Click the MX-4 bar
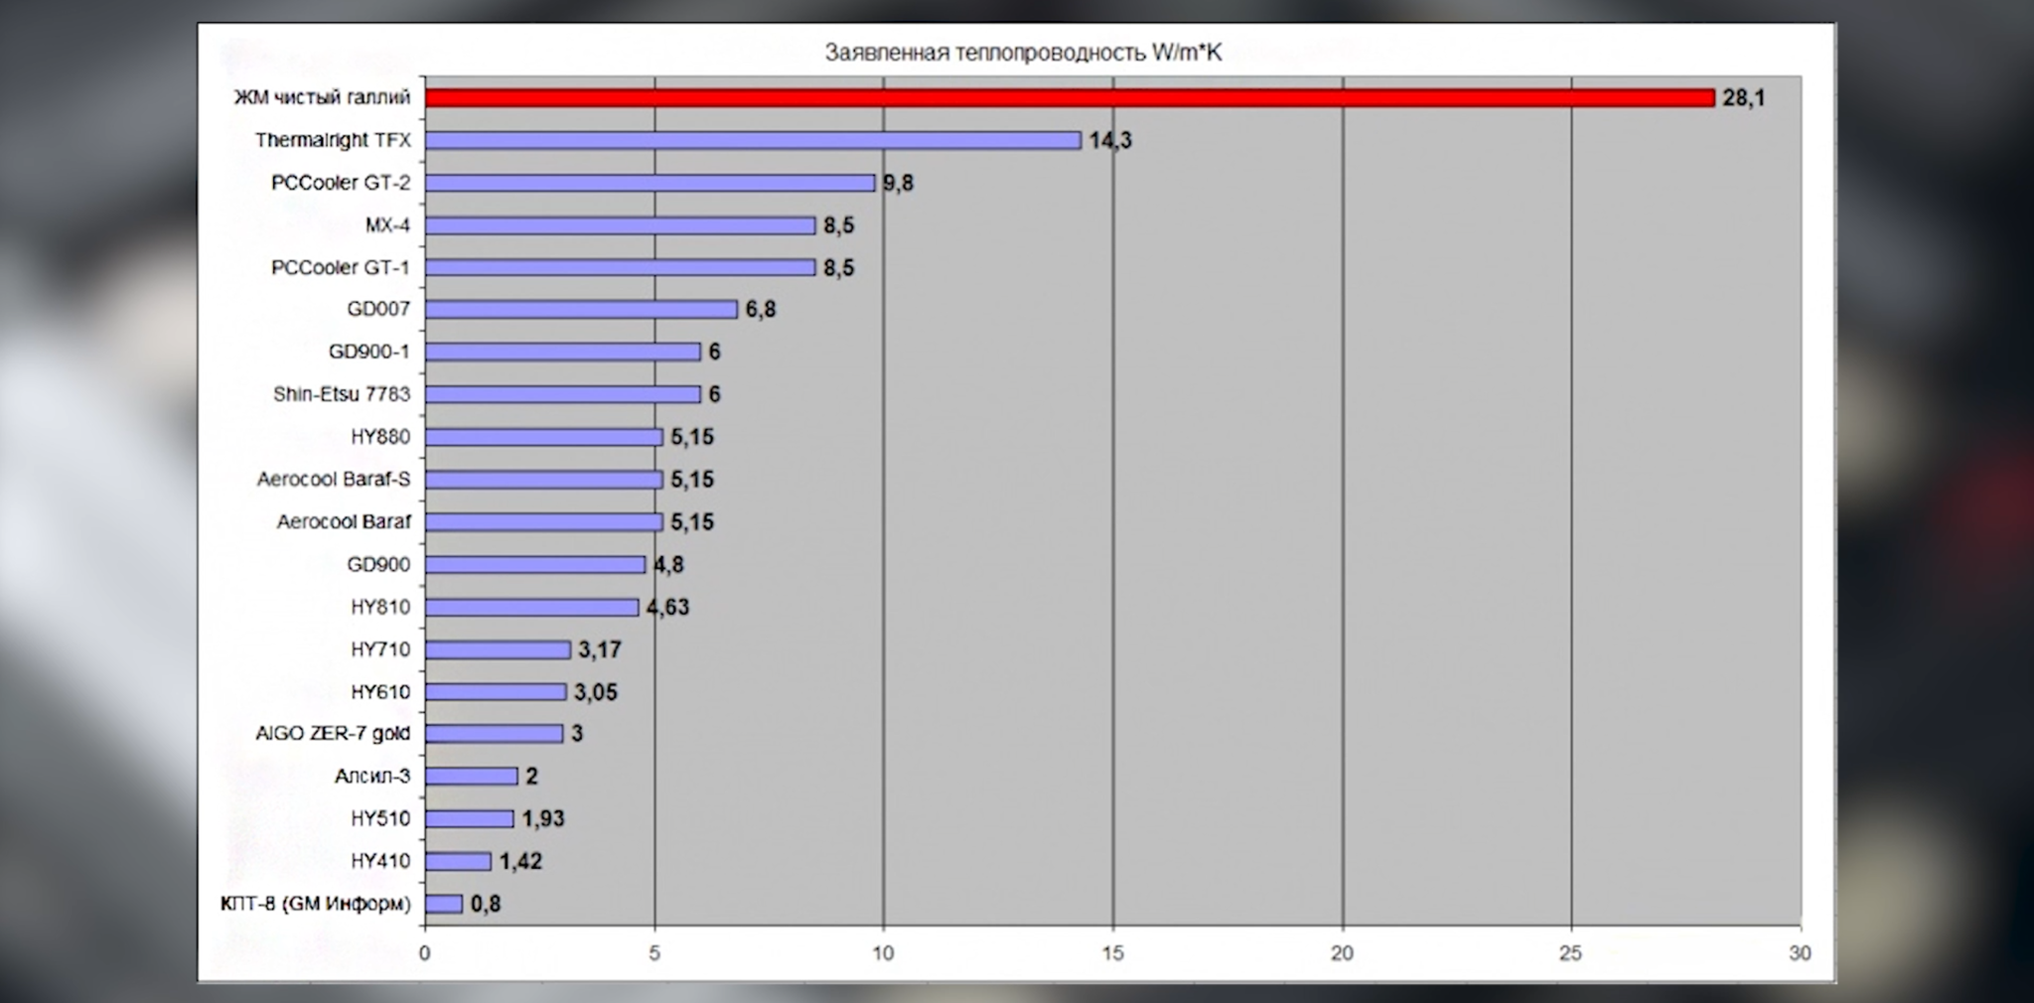Screen dimensions: 2034x1003 coord(621,225)
